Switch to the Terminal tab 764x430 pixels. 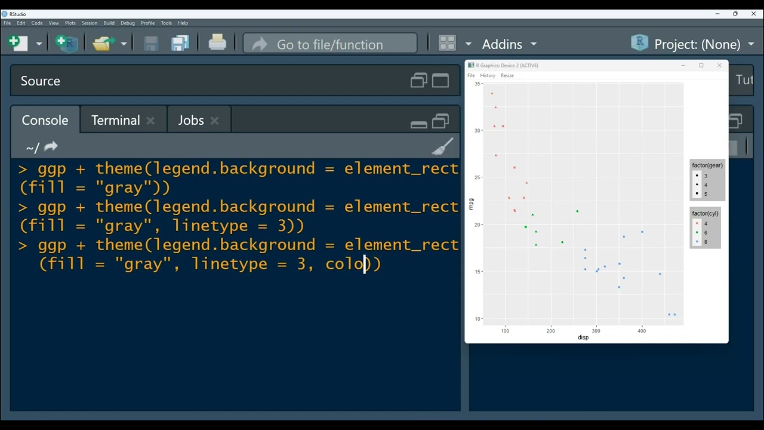116,120
